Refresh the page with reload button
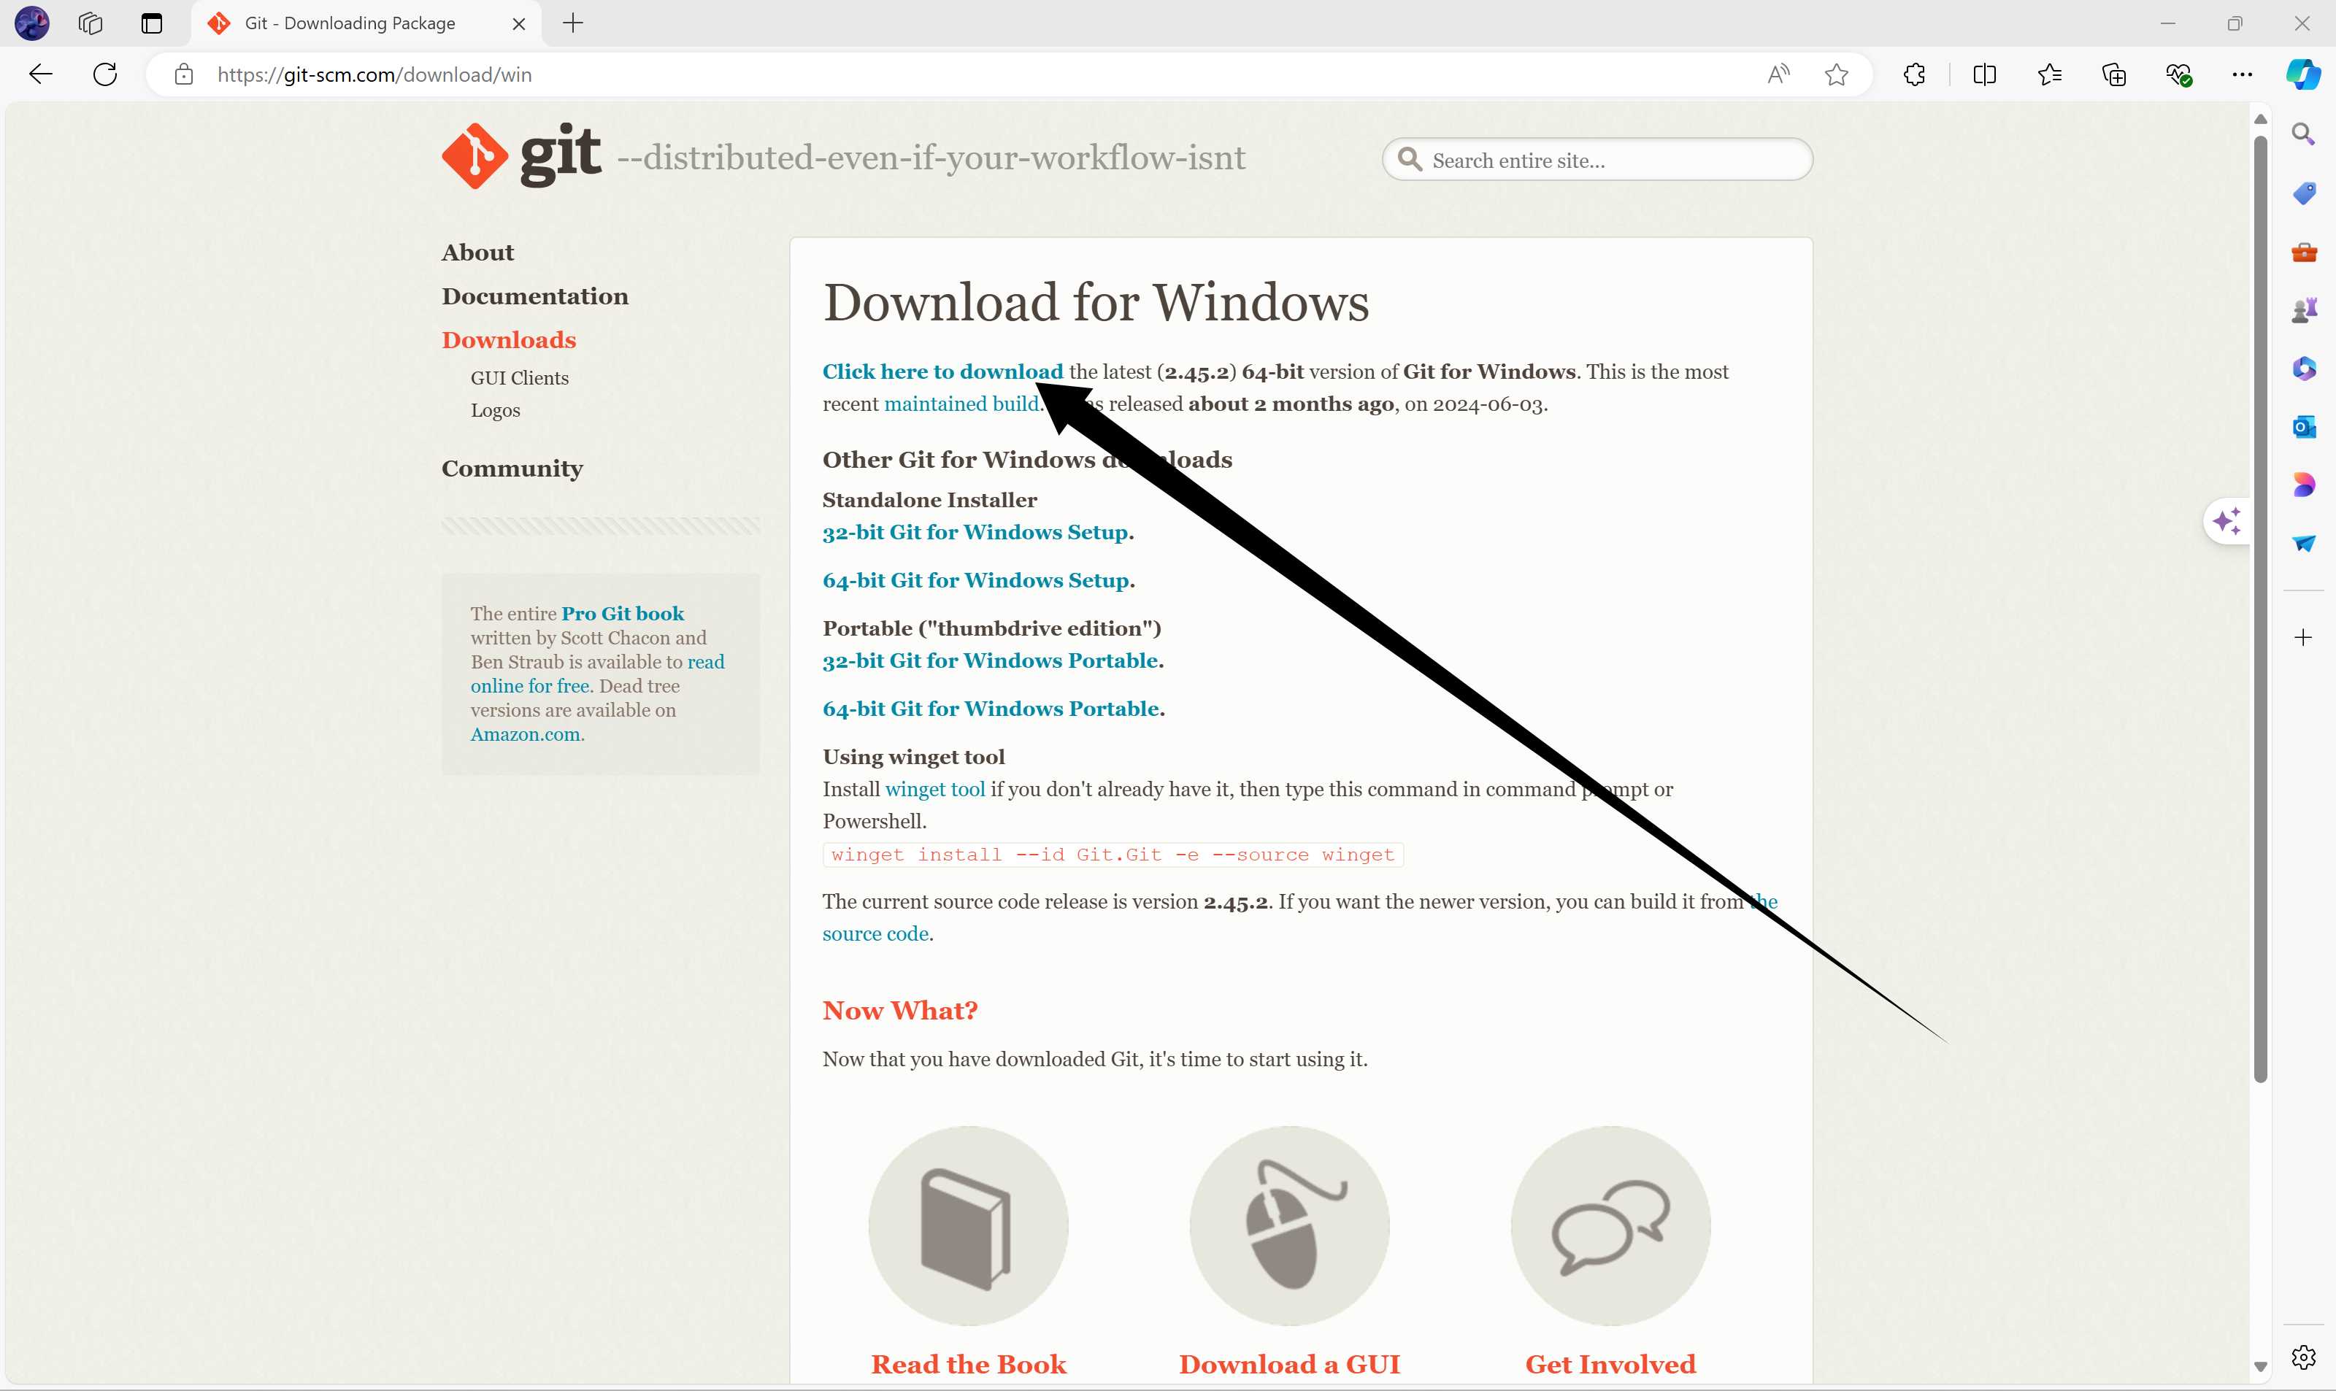The image size is (2336, 1391). click(105, 74)
